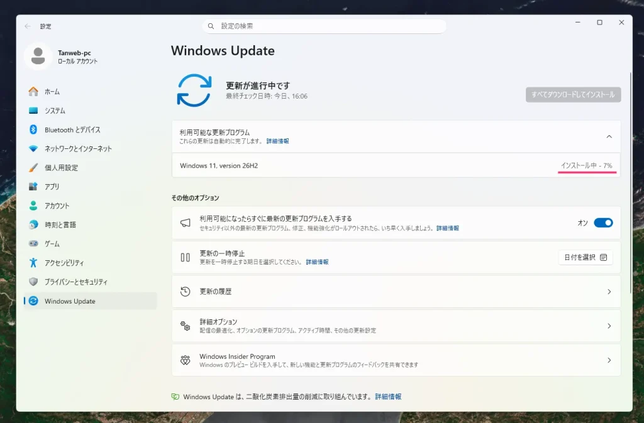Click the アプリ icon in sidebar

(33, 187)
